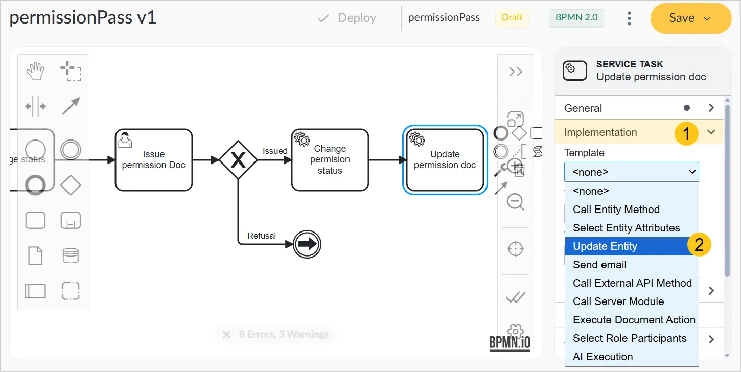The width and height of the screenshot is (741, 372).
Task: Choose Call External API Method template
Action: 631,283
